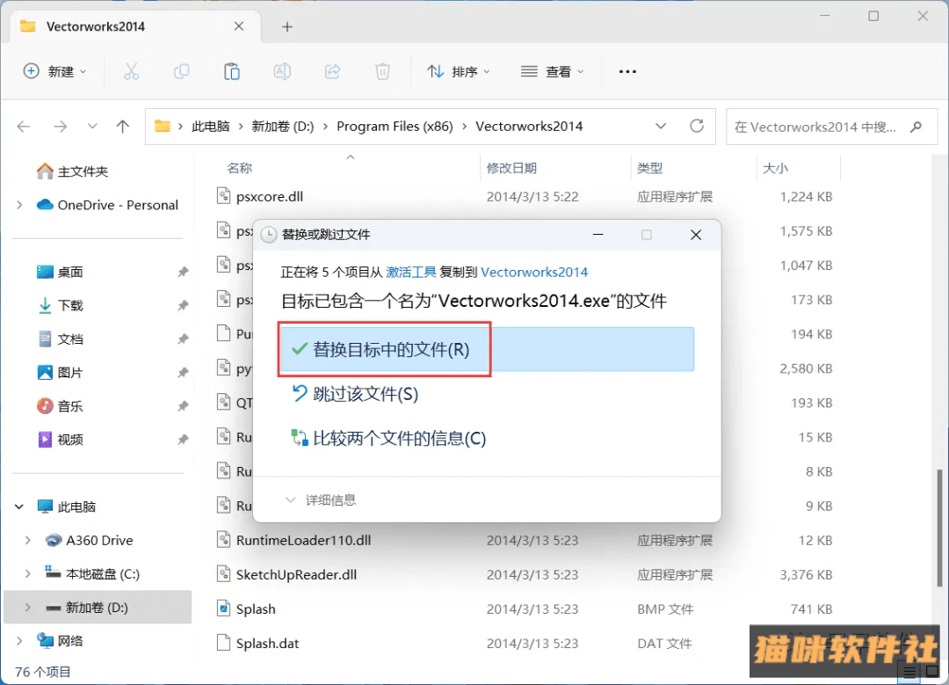Open the Vectorworks2014 destination link in dialog
The image size is (949, 685).
[534, 272]
